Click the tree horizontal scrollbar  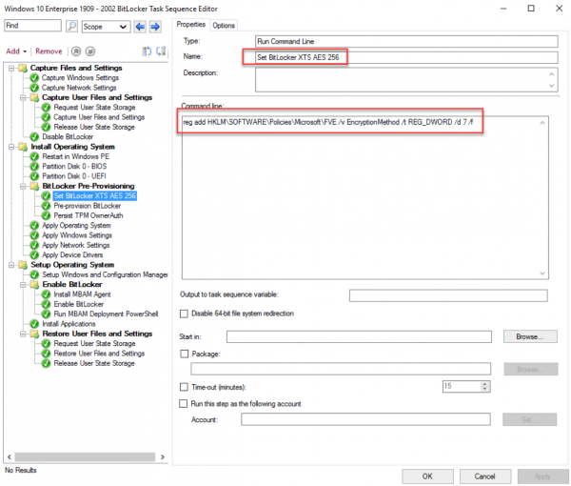85,457
